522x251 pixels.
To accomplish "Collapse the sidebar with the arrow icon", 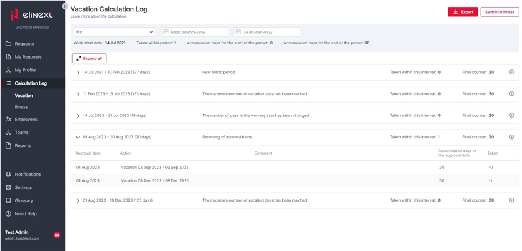I will [65, 6].
